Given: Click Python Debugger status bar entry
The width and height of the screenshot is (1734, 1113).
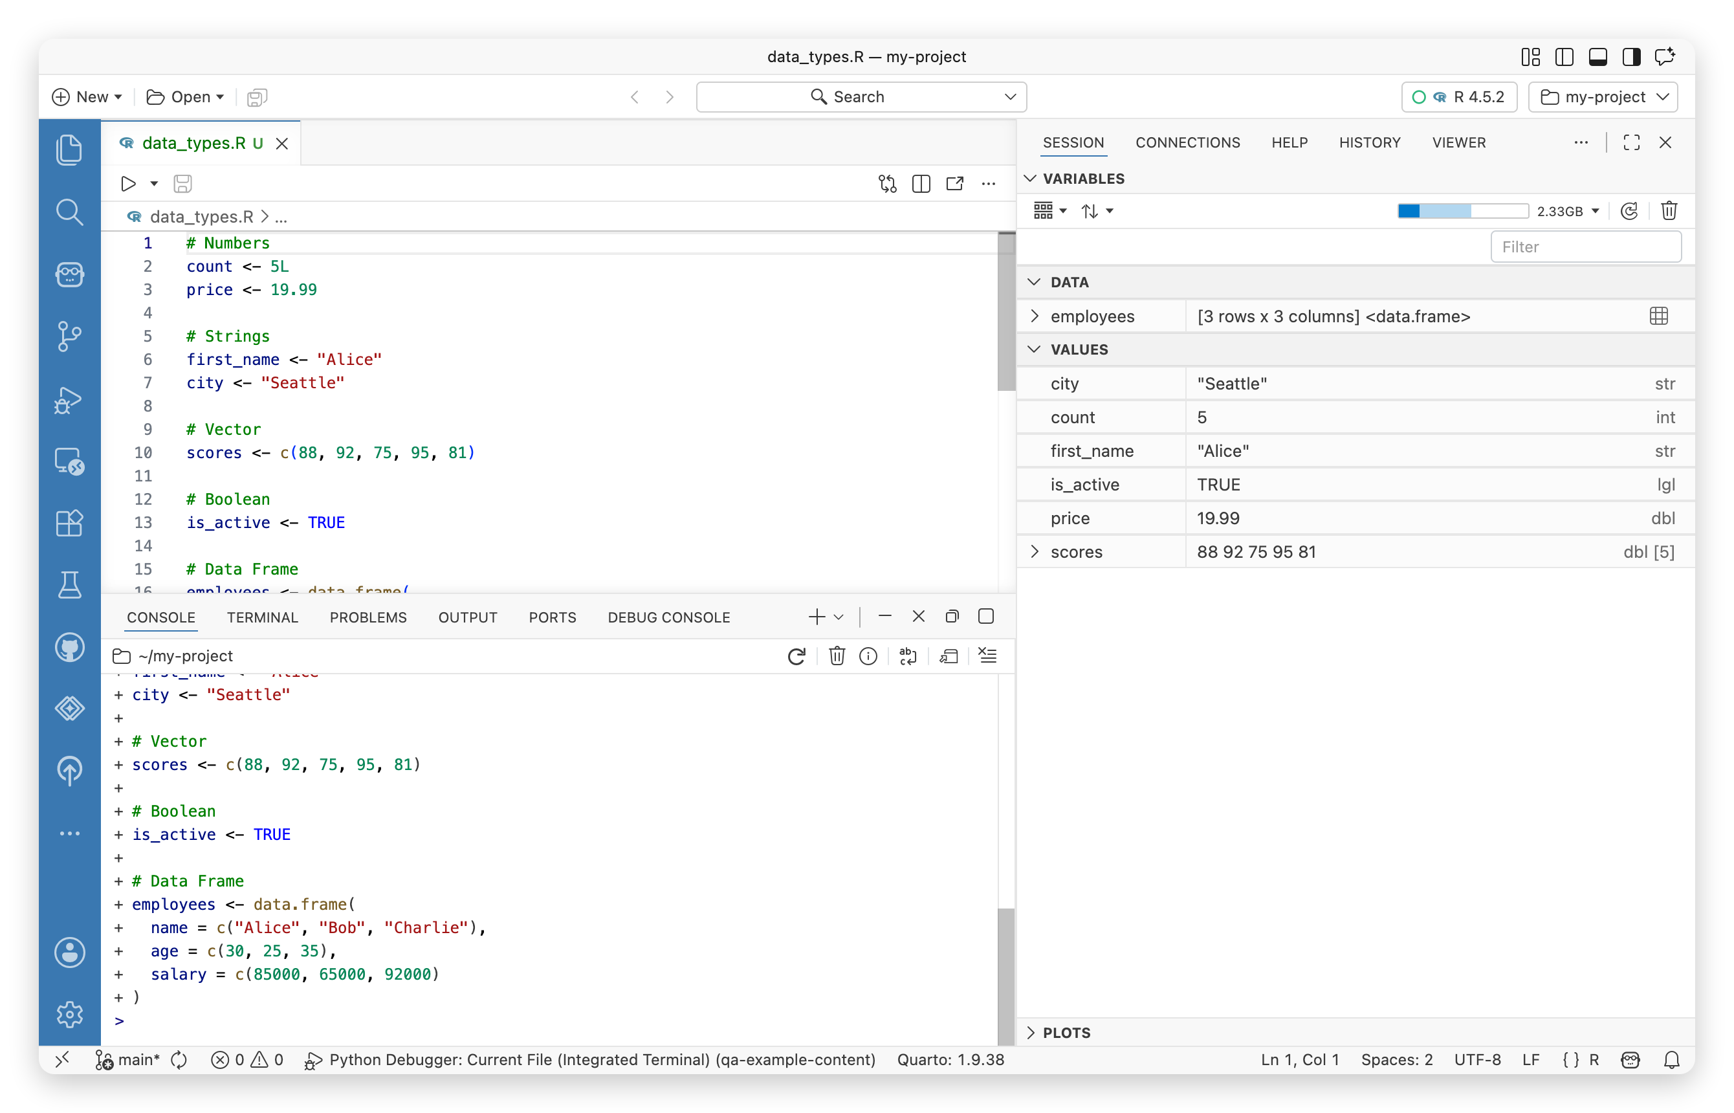Looking at the screenshot, I should point(589,1059).
